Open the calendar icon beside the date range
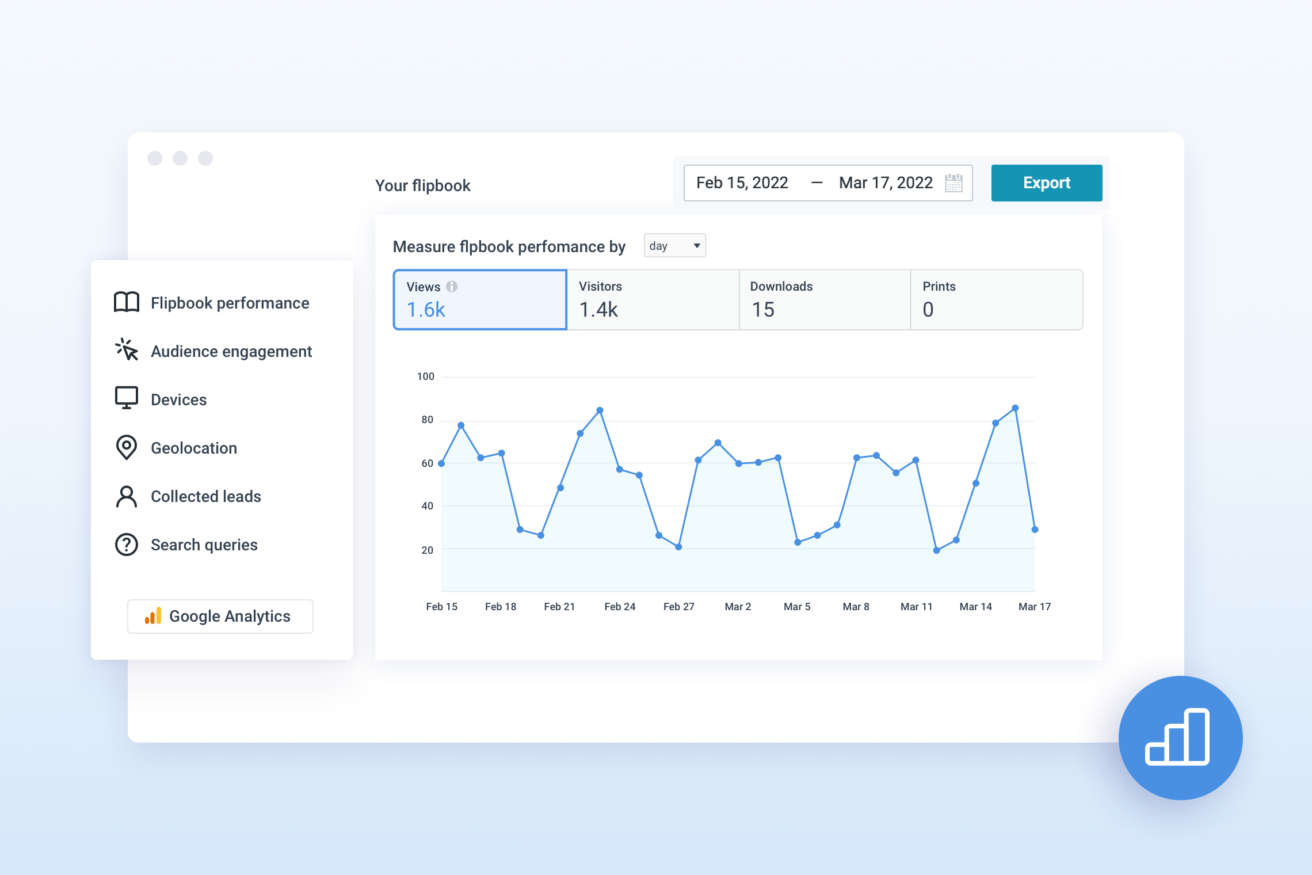 click(x=954, y=182)
